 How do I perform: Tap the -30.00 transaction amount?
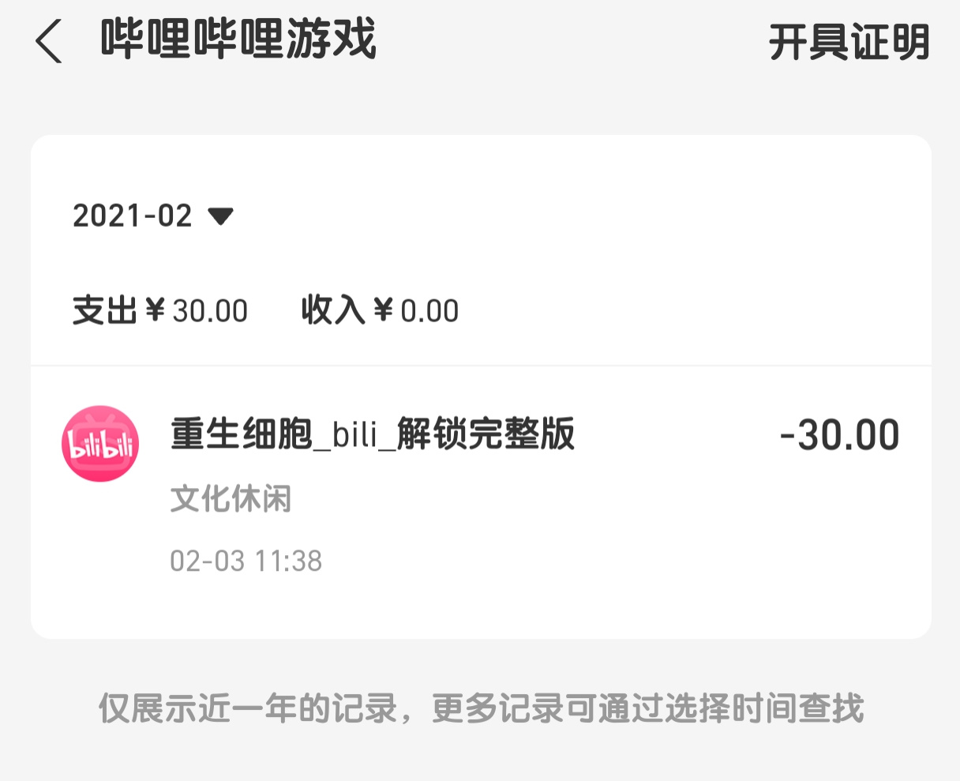[839, 435]
